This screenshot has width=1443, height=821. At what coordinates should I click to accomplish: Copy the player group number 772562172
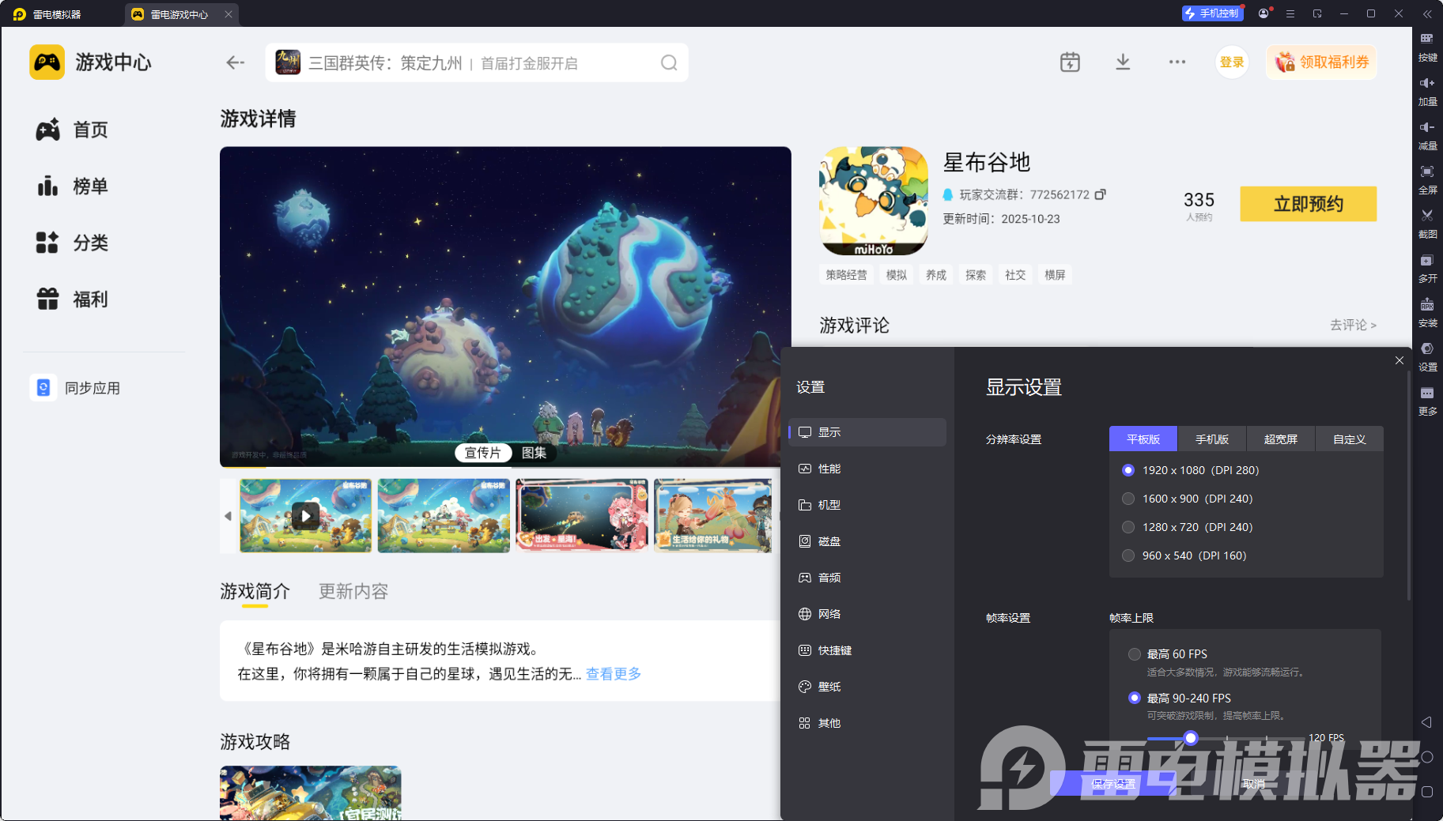coord(1100,194)
